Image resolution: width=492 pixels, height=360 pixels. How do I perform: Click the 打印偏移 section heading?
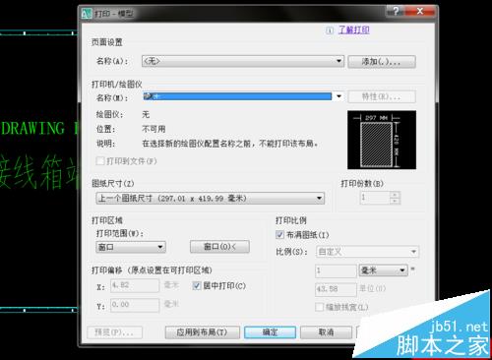152,270
